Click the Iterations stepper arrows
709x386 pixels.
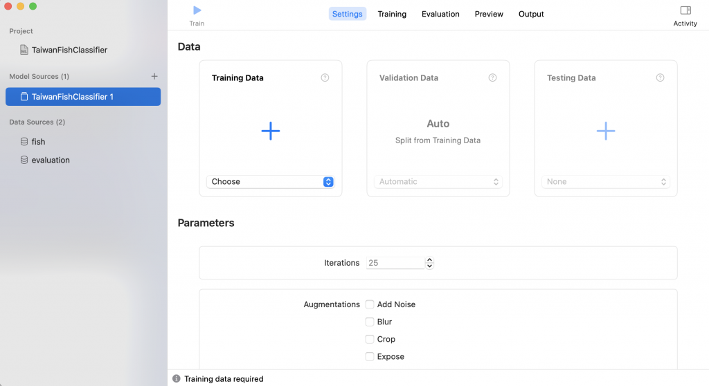pos(430,263)
